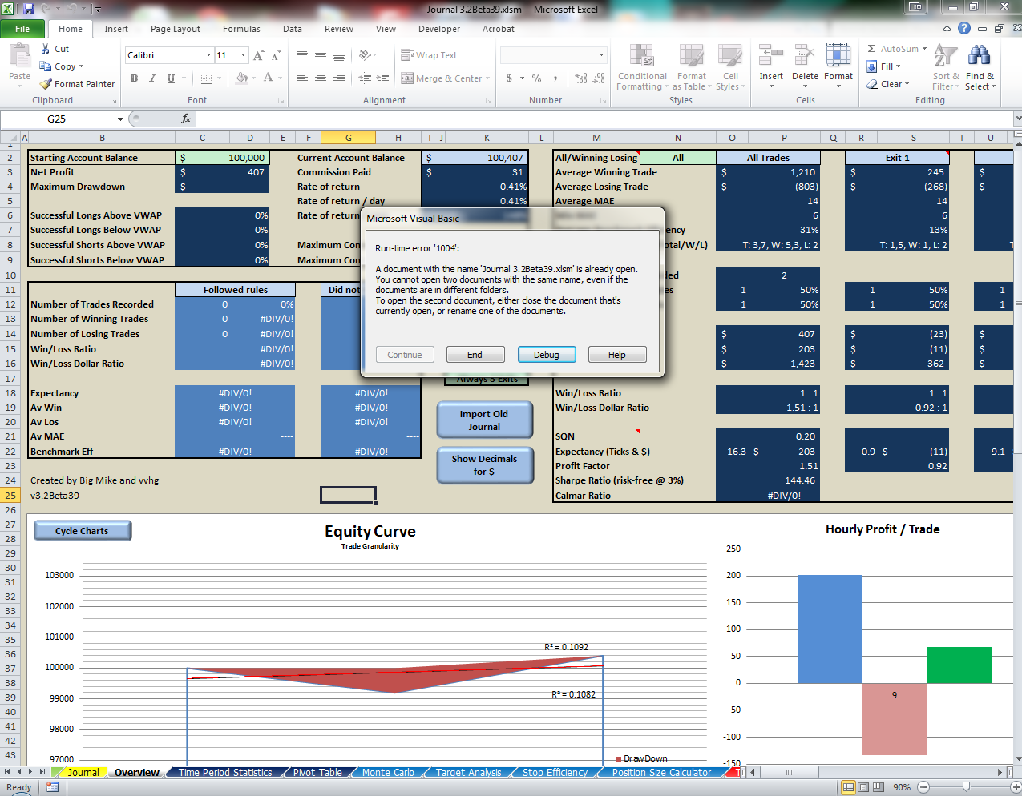
Task: Click the Increase Font Size icon
Action: pos(258,55)
